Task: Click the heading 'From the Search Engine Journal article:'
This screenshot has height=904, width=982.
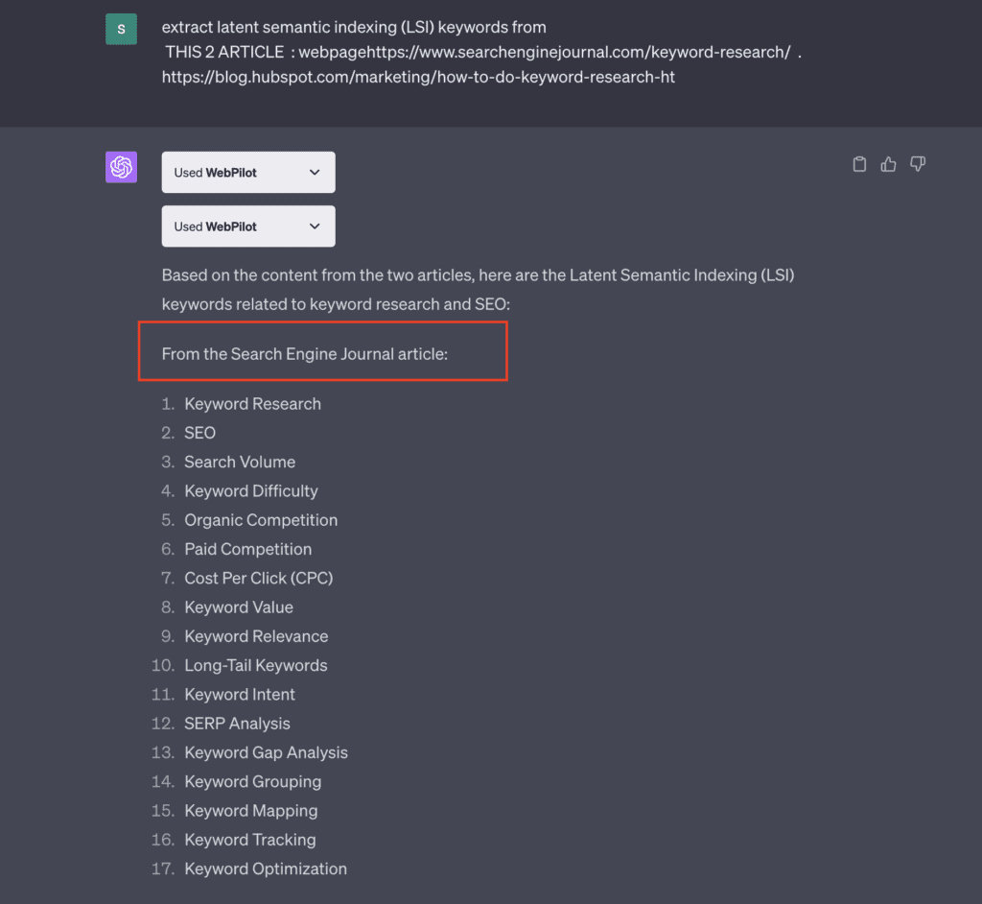Action: [304, 354]
